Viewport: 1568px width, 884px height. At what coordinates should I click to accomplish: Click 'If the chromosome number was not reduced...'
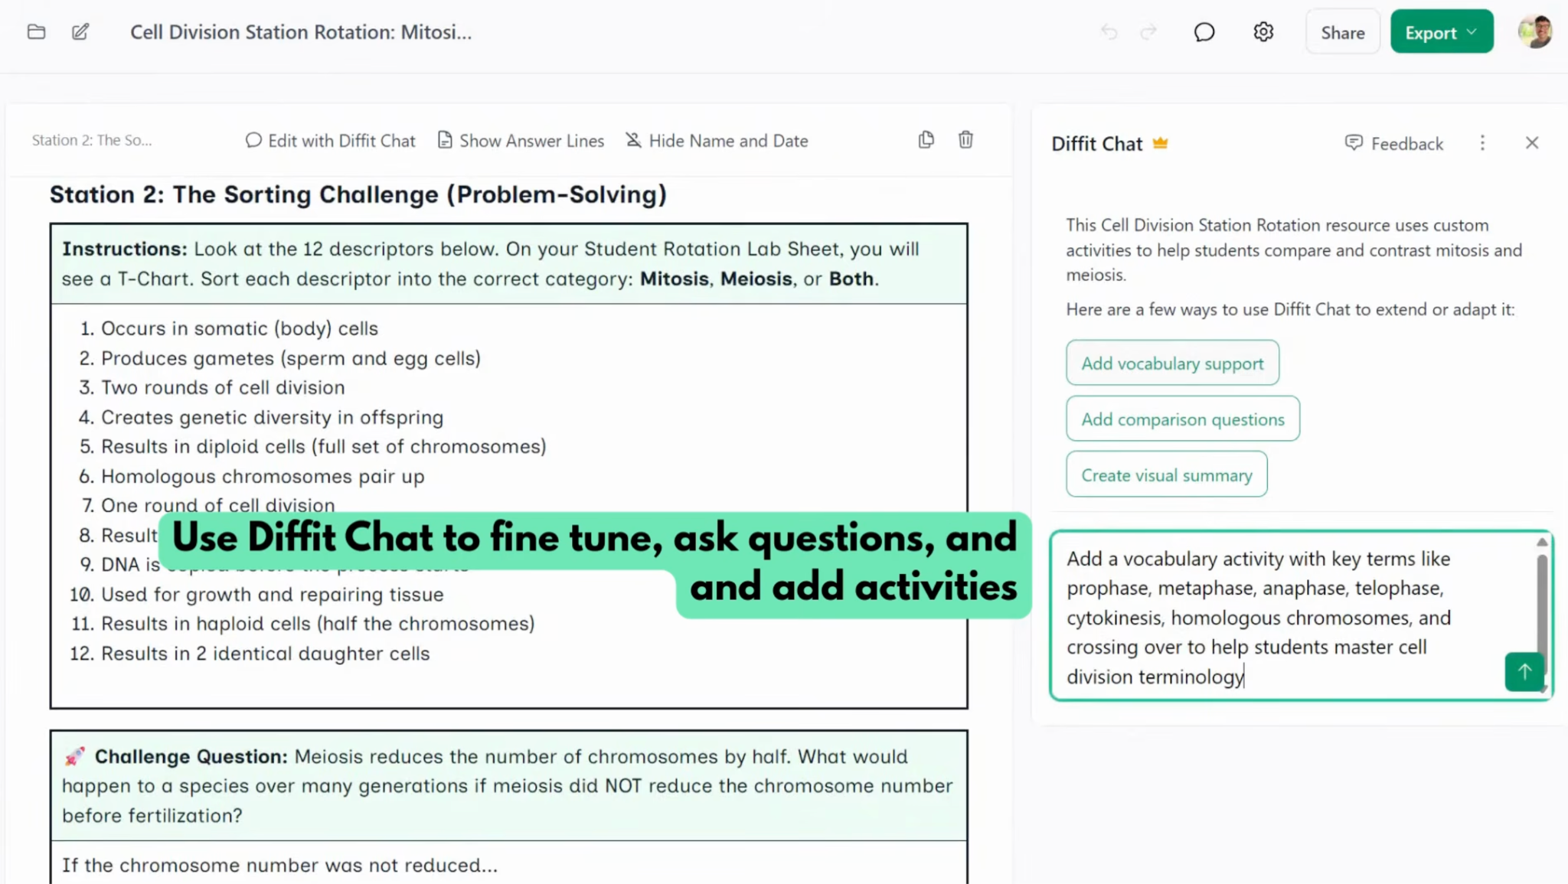279,865
